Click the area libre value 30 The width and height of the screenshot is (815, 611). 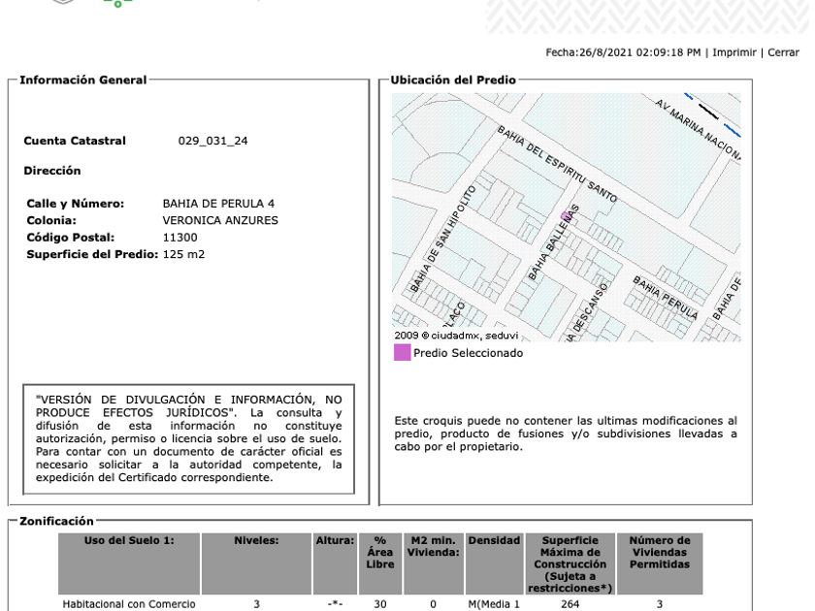click(x=380, y=604)
